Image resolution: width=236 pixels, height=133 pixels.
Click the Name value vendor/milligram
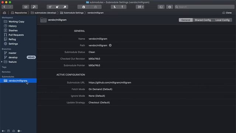pyautogui.click(x=98, y=39)
